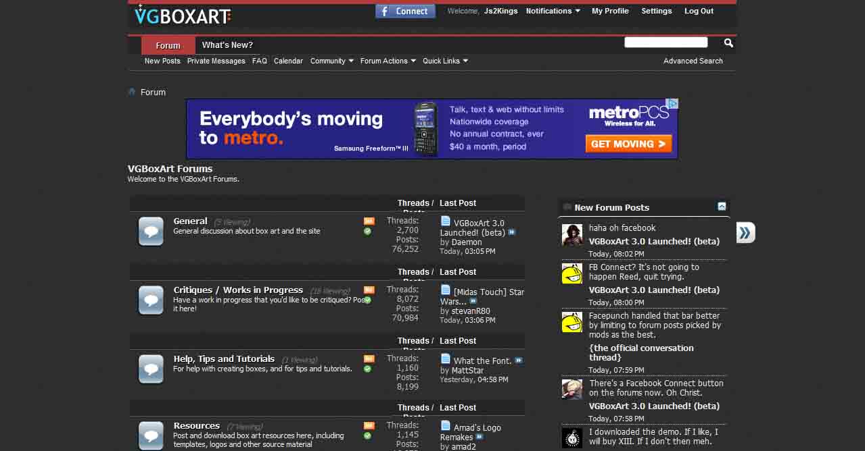
Task: Open New Posts
Action: point(162,61)
